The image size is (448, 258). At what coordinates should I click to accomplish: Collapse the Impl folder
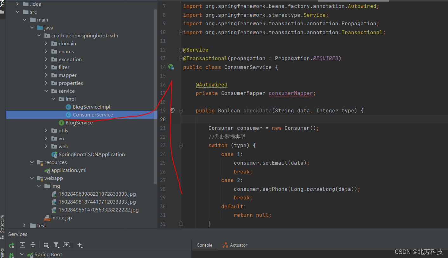tap(53, 99)
